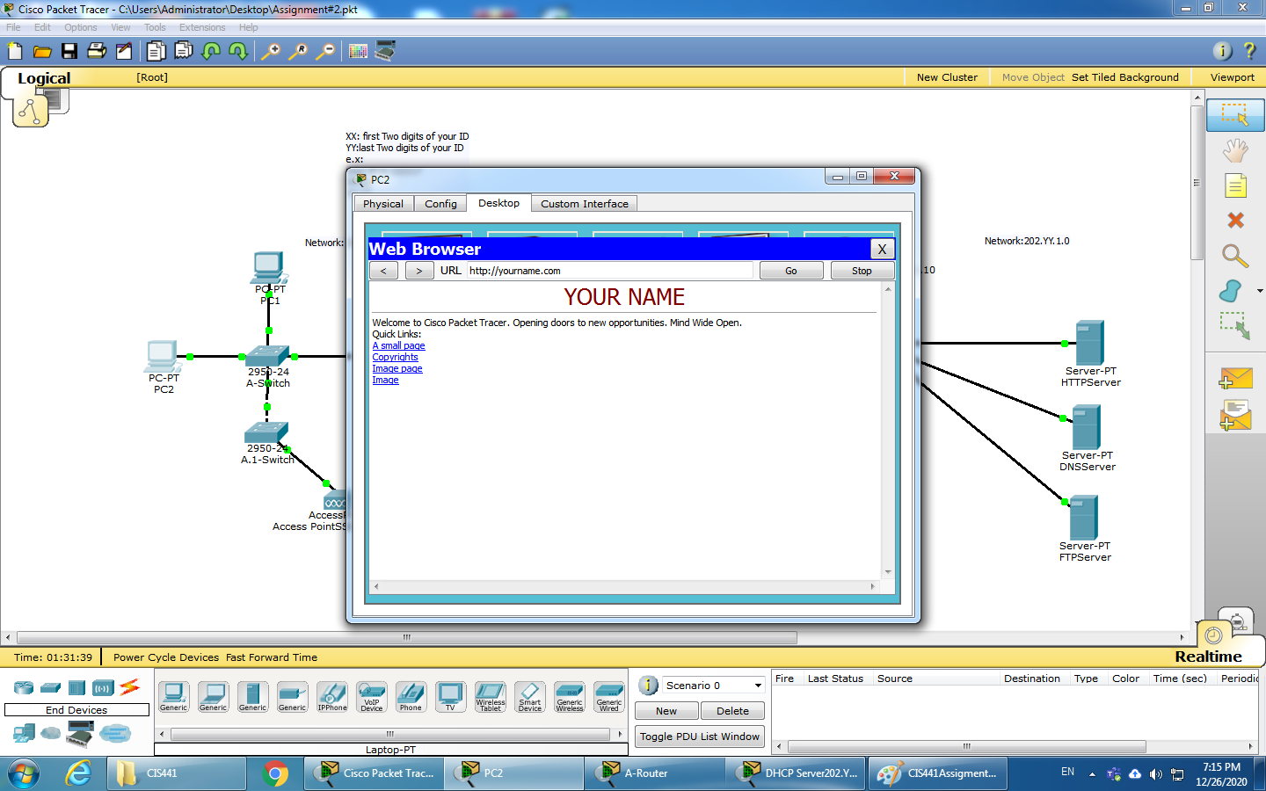Image resolution: width=1266 pixels, height=791 pixels.
Task: Open the Extensions menu
Action: (202, 27)
